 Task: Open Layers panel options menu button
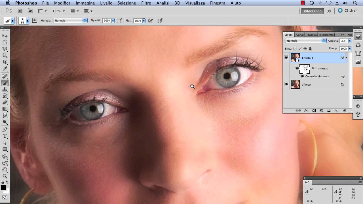click(x=350, y=35)
